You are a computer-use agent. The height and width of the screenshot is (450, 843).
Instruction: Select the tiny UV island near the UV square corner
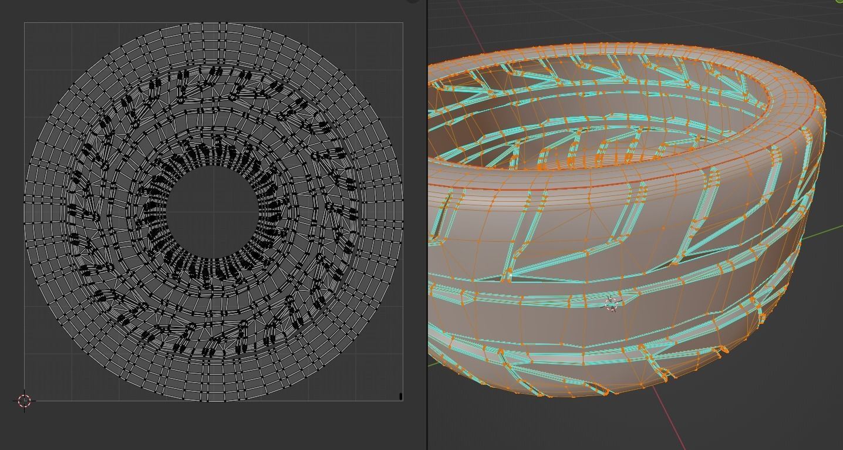[x=400, y=397]
